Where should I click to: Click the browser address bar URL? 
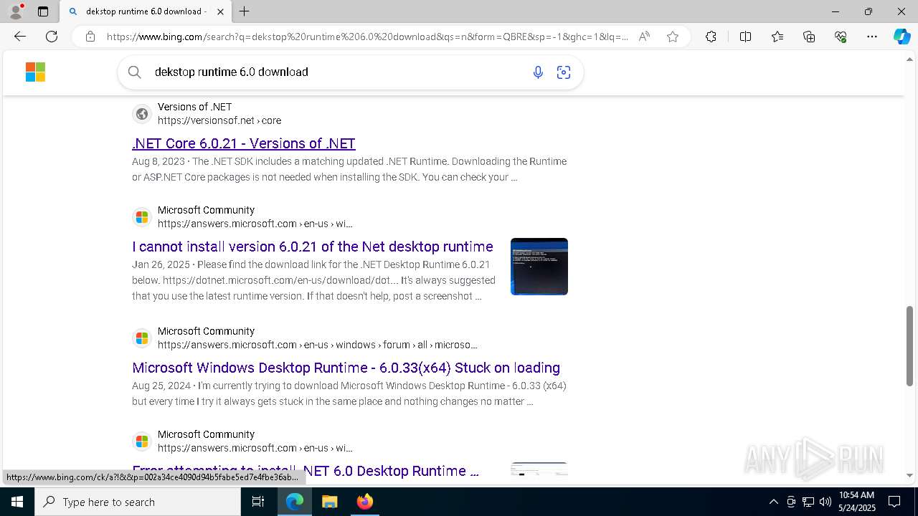(x=367, y=37)
